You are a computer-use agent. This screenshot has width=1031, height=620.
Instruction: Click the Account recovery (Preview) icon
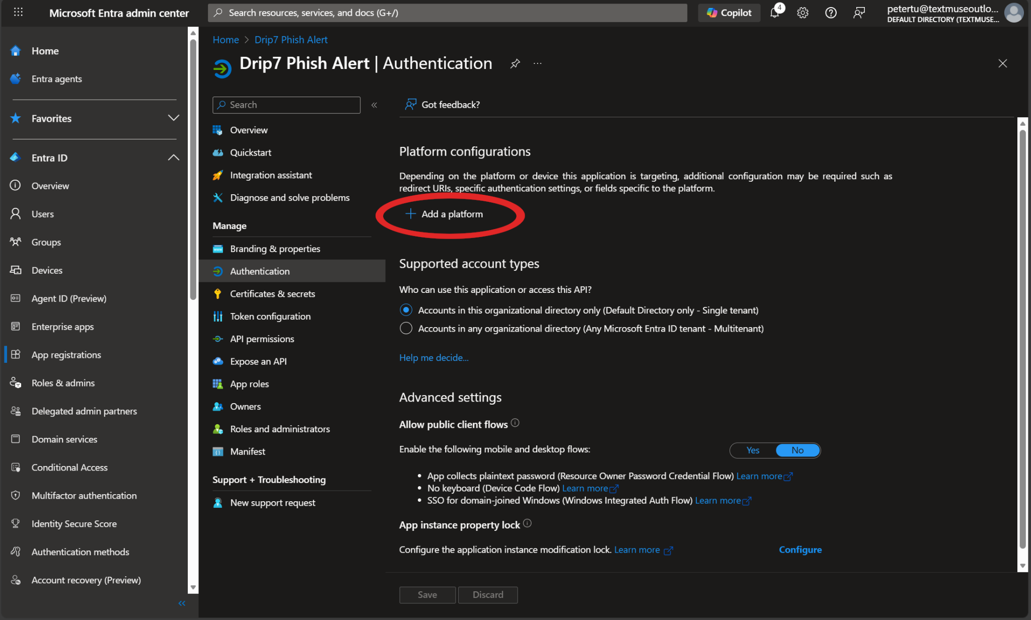(x=16, y=580)
